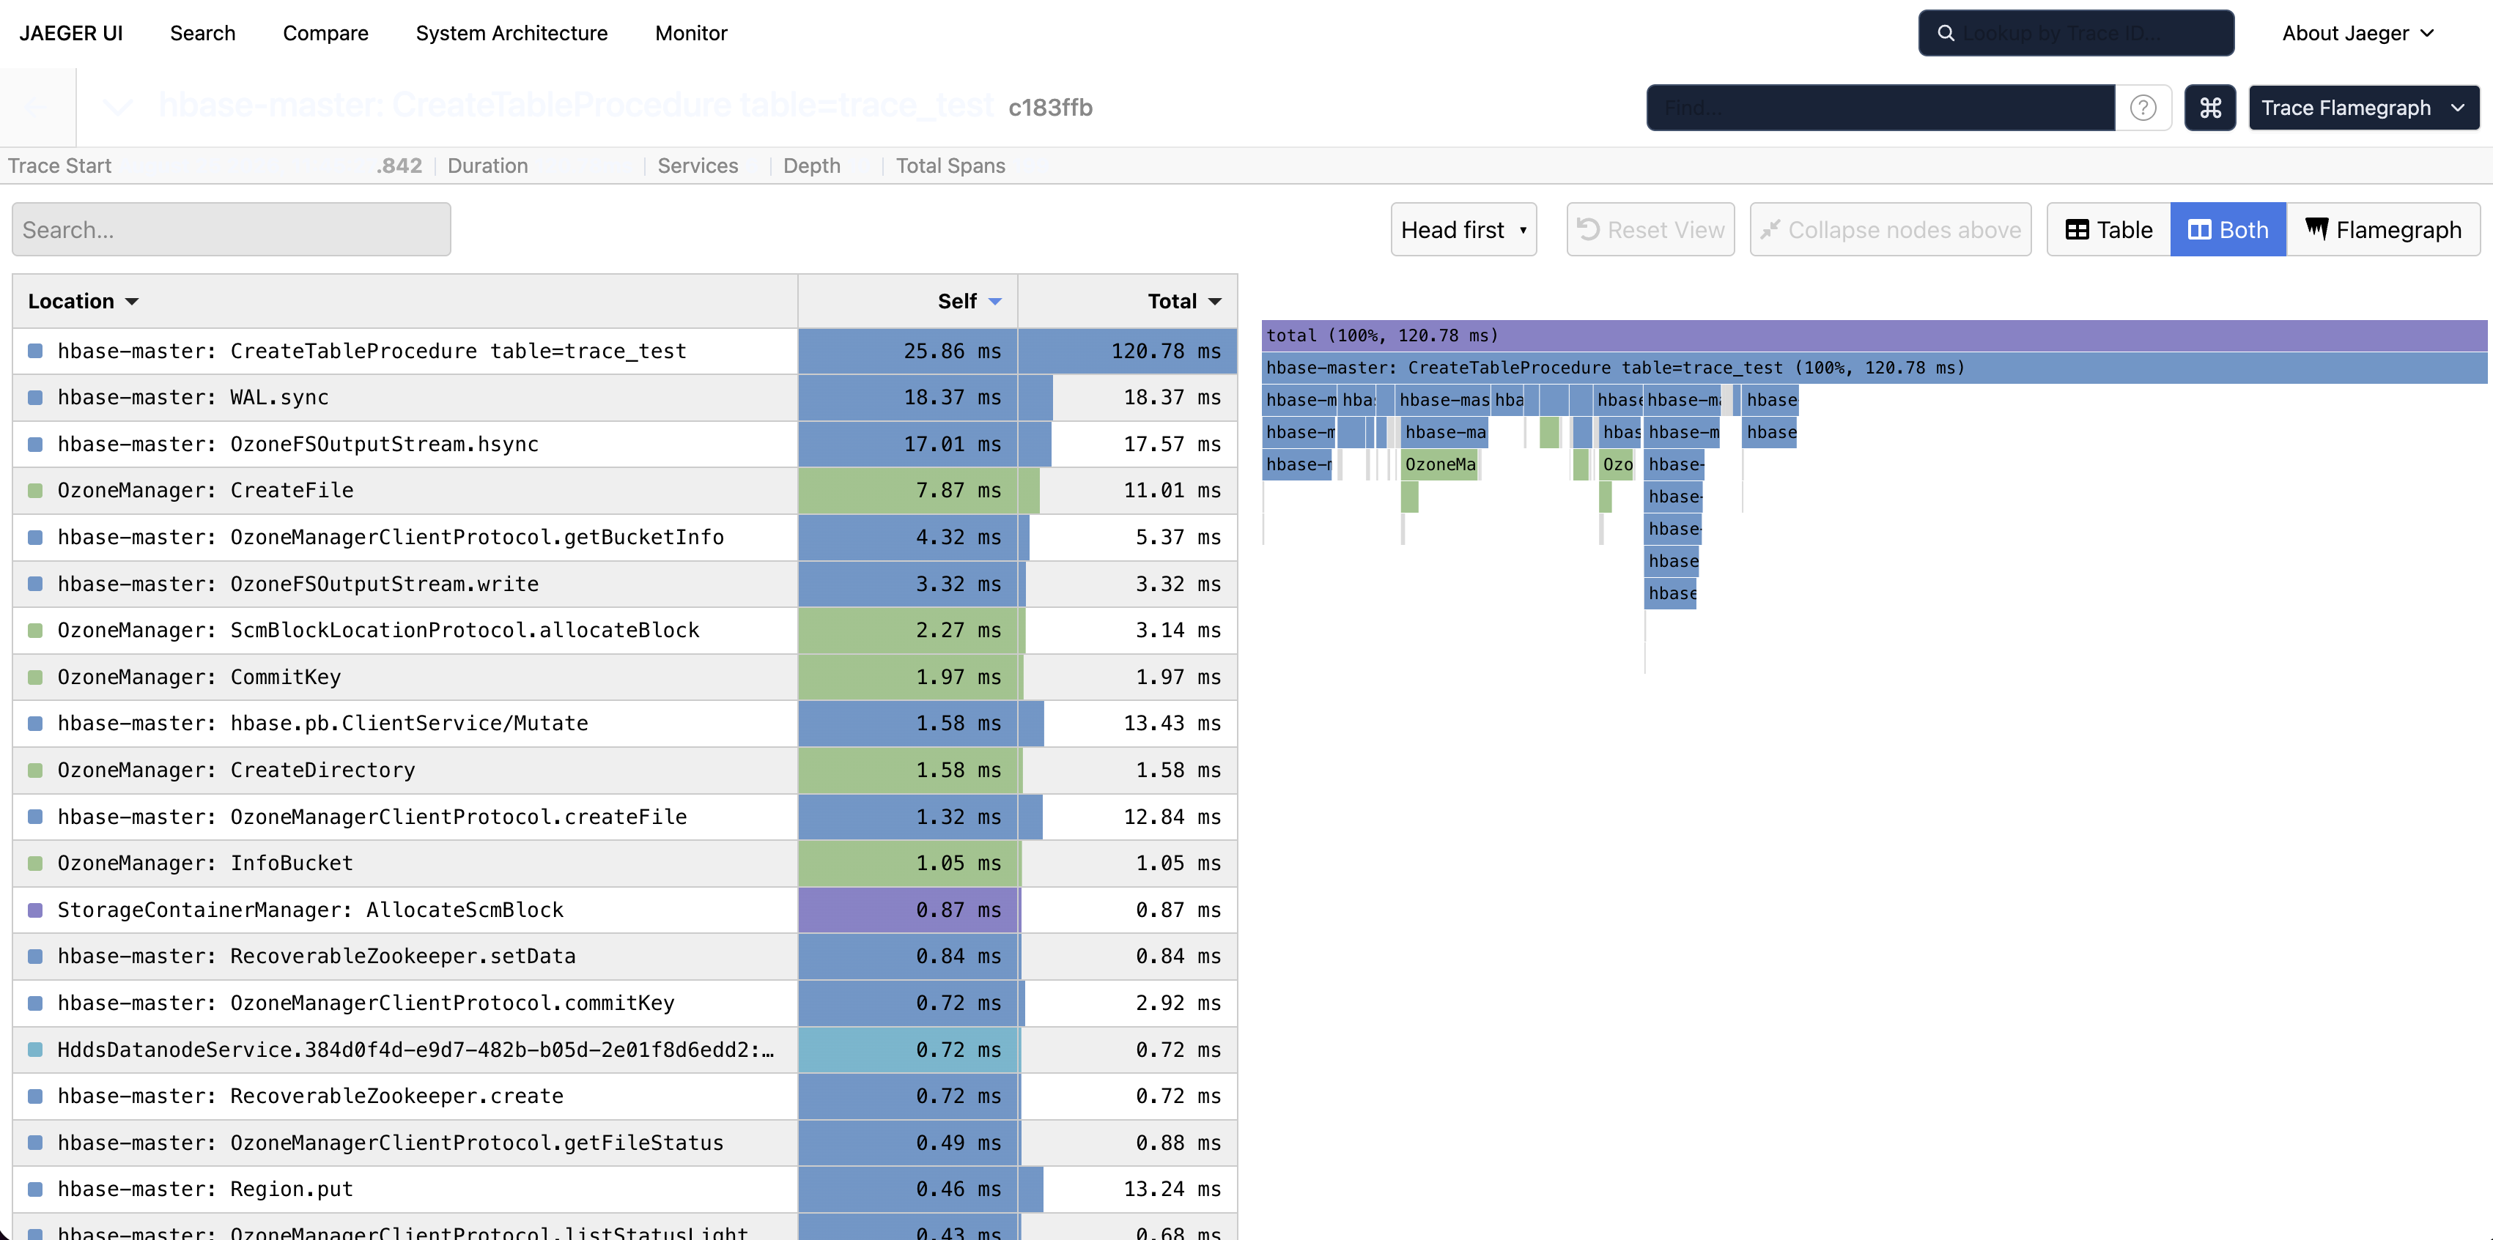Image resolution: width=2493 pixels, height=1240 pixels.
Task: Click green square beside OzoneManager: CommitKey
Action: pyautogui.click(x=36, y=677)
